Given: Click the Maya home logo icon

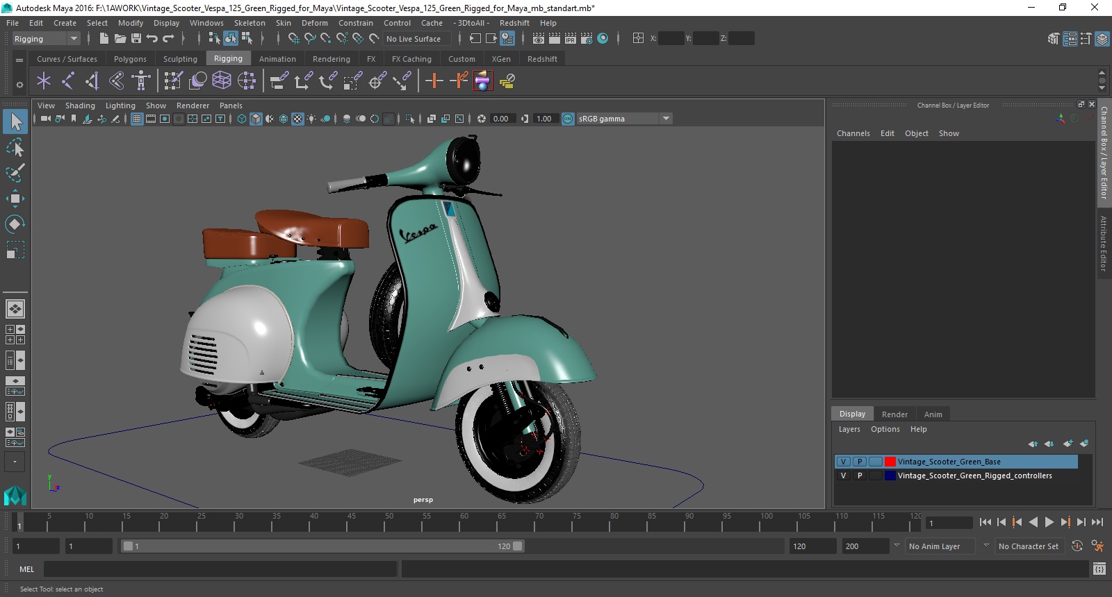Looking at the screenshot, I should (x=15, y=496).
